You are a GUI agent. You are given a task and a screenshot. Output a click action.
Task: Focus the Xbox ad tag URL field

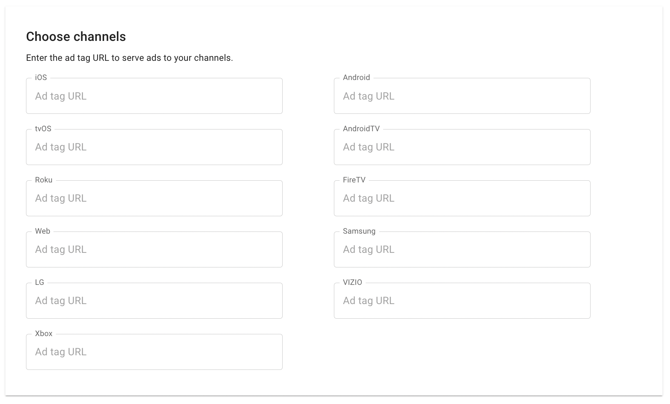coord(154,352)
